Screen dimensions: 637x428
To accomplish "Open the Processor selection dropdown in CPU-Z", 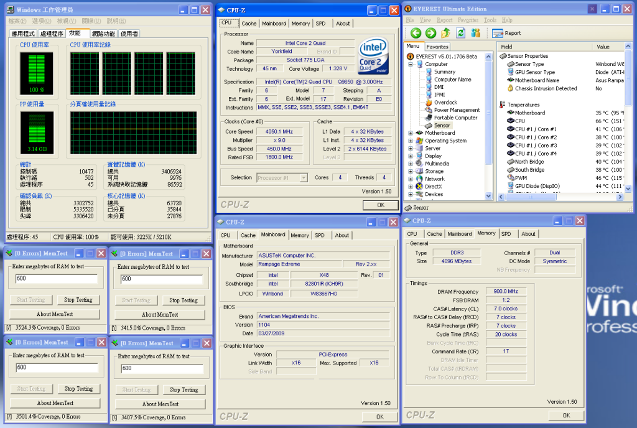I will pos(304,178).
